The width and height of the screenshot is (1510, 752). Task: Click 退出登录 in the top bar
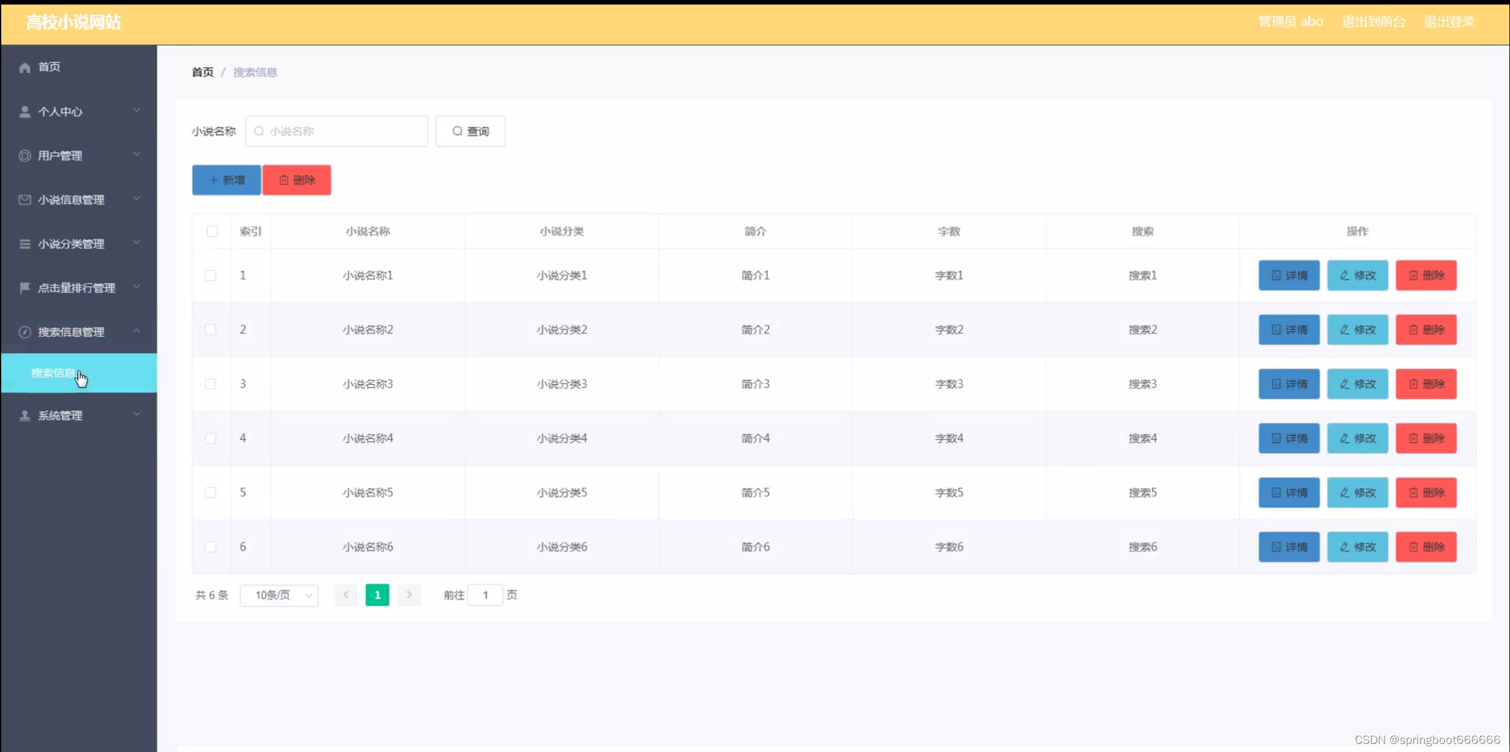click(1449, 22)
